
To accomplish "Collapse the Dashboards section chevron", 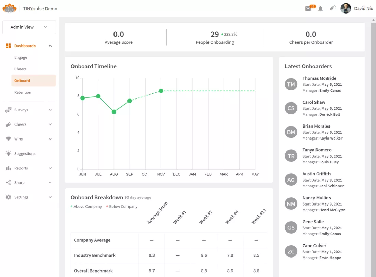I will coord(50,46).
